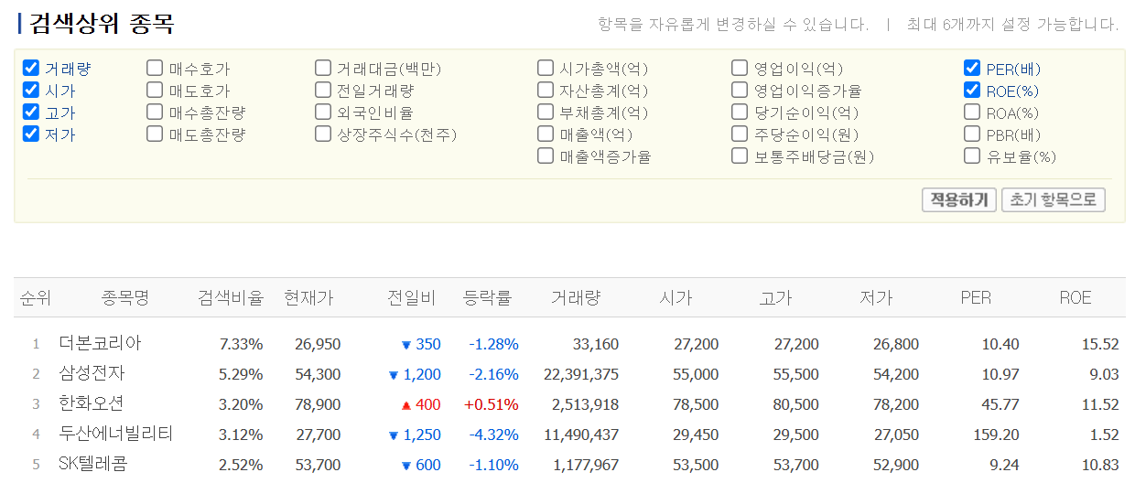1135x483 pixels.
Task: Go to the 한화오션 stock page
Action: (92, 404)
